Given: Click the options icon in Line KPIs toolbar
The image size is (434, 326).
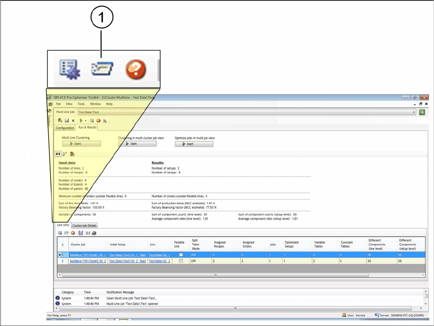Looking at the screenshot, I should pos(60,233).
